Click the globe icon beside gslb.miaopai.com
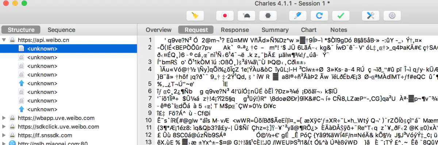 click(x=12, y=143)
